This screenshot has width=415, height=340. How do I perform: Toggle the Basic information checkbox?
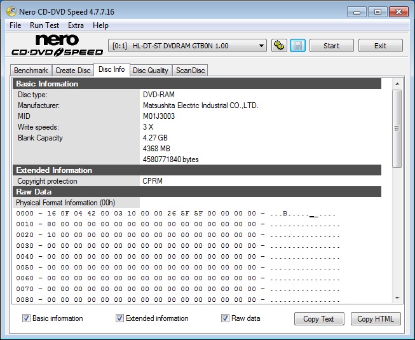click(26, 318)
